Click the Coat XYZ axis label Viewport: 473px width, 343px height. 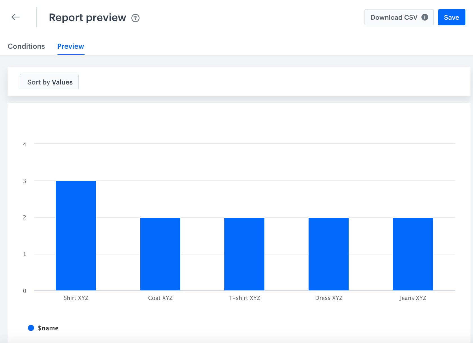[160, 298]
